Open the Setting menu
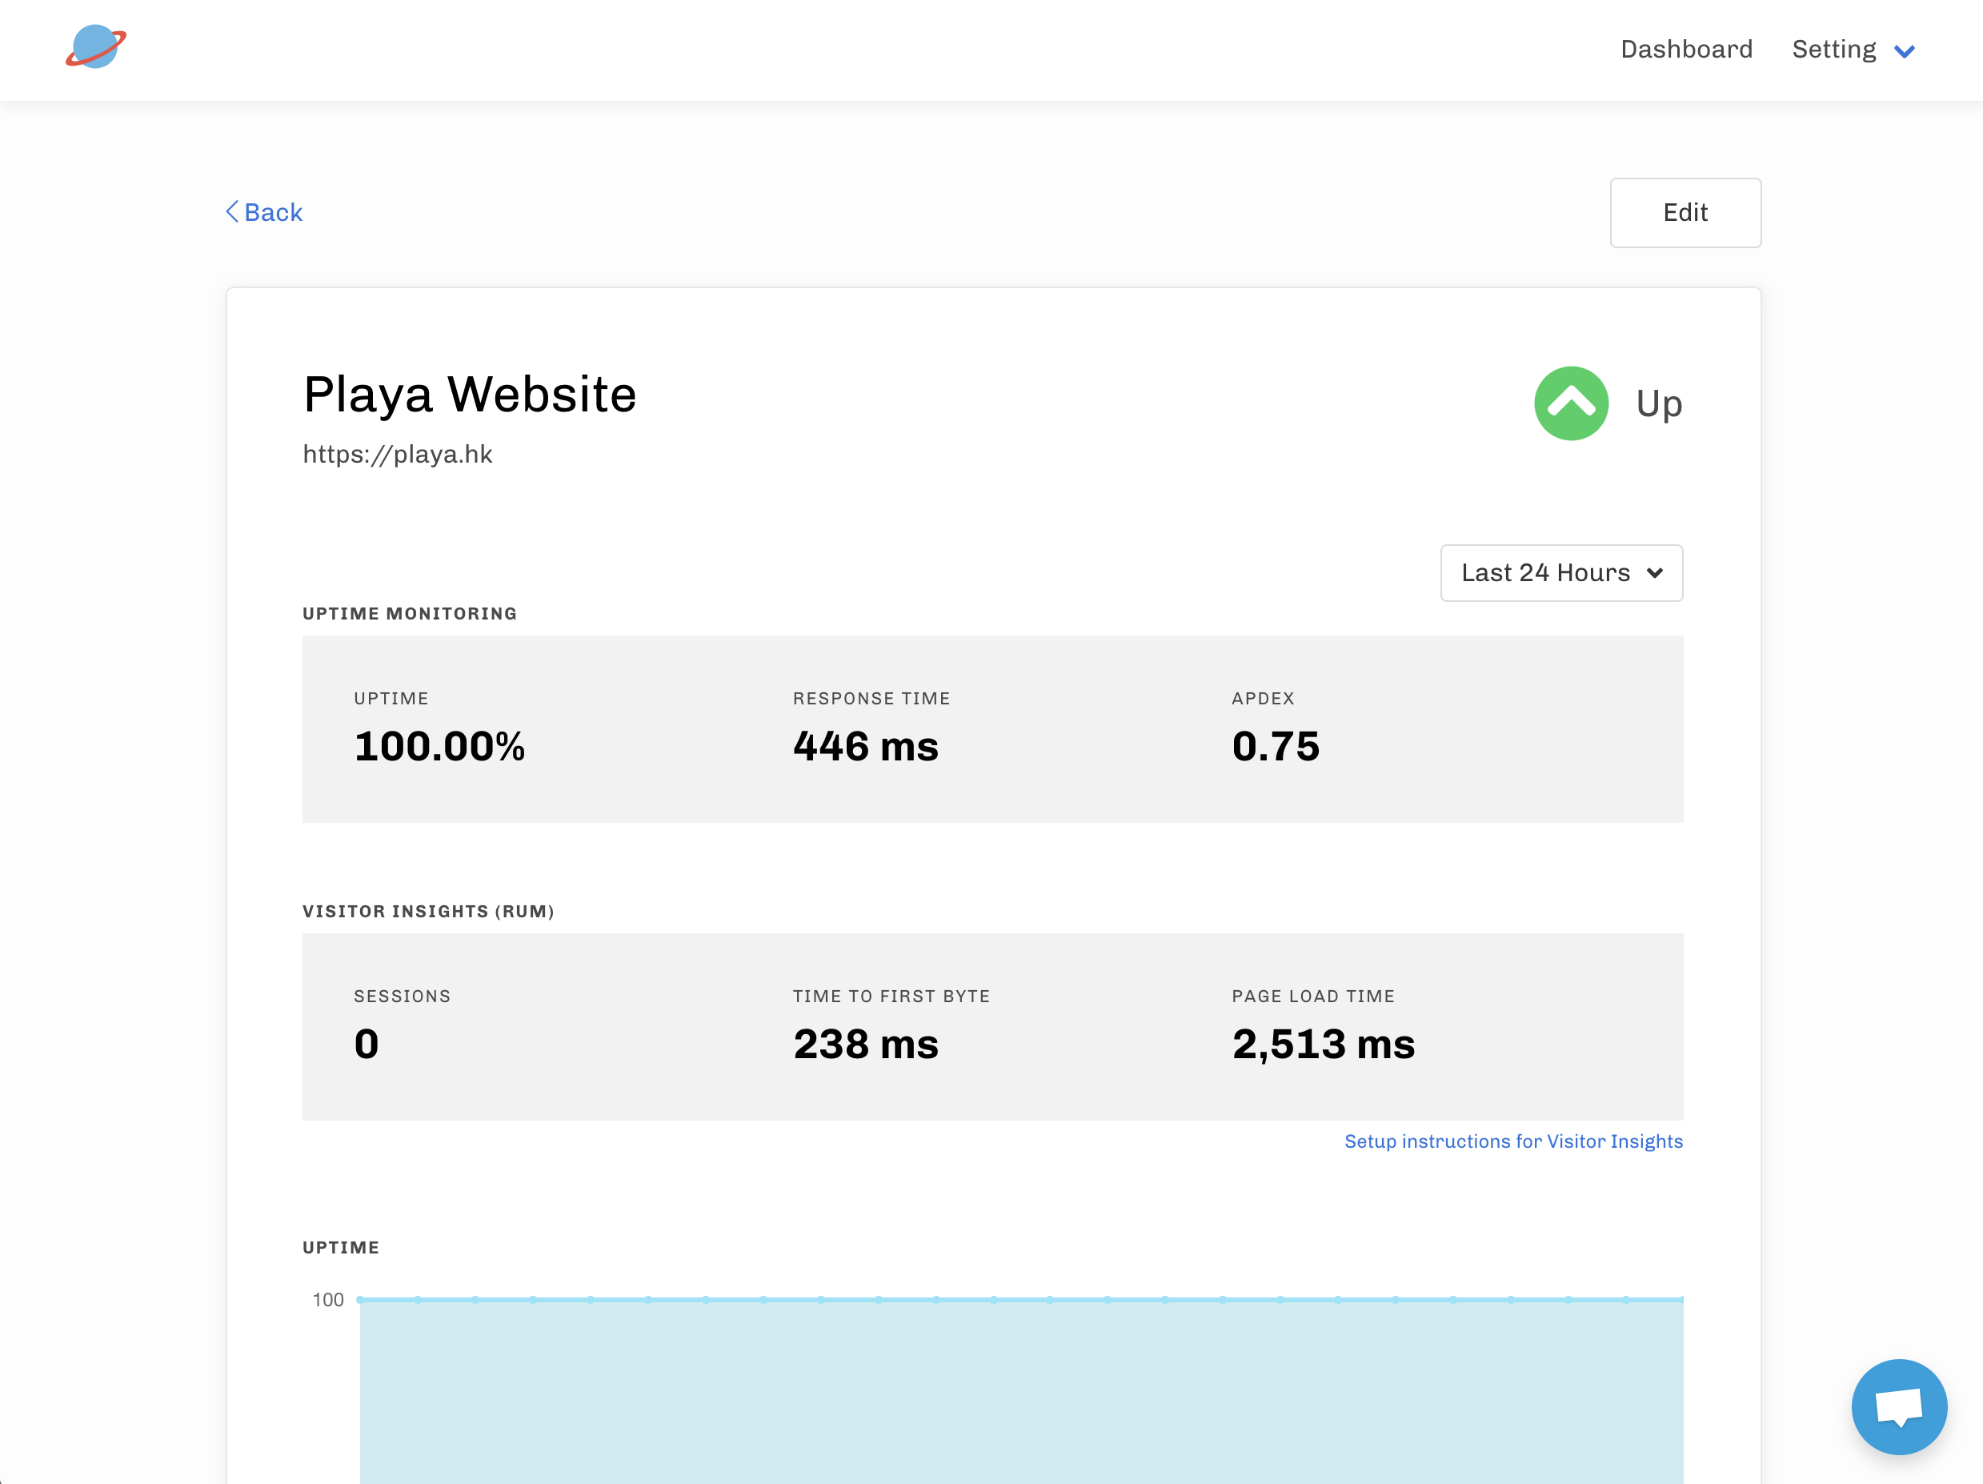Screen dimensions: 1983x1484 [1833, 50]
